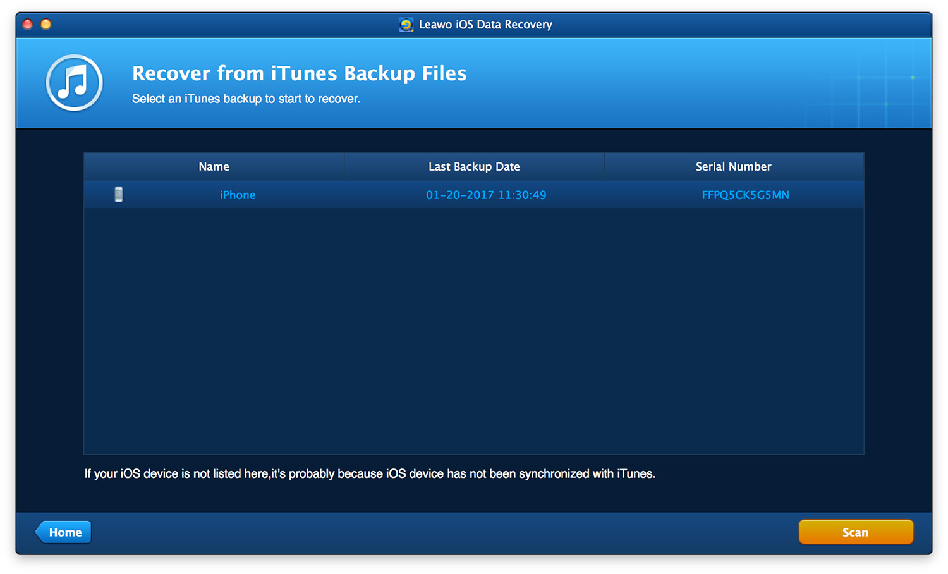
Task: Click the serial number FFPQ5CK5G5MN
Action: [x=745, y=195]
